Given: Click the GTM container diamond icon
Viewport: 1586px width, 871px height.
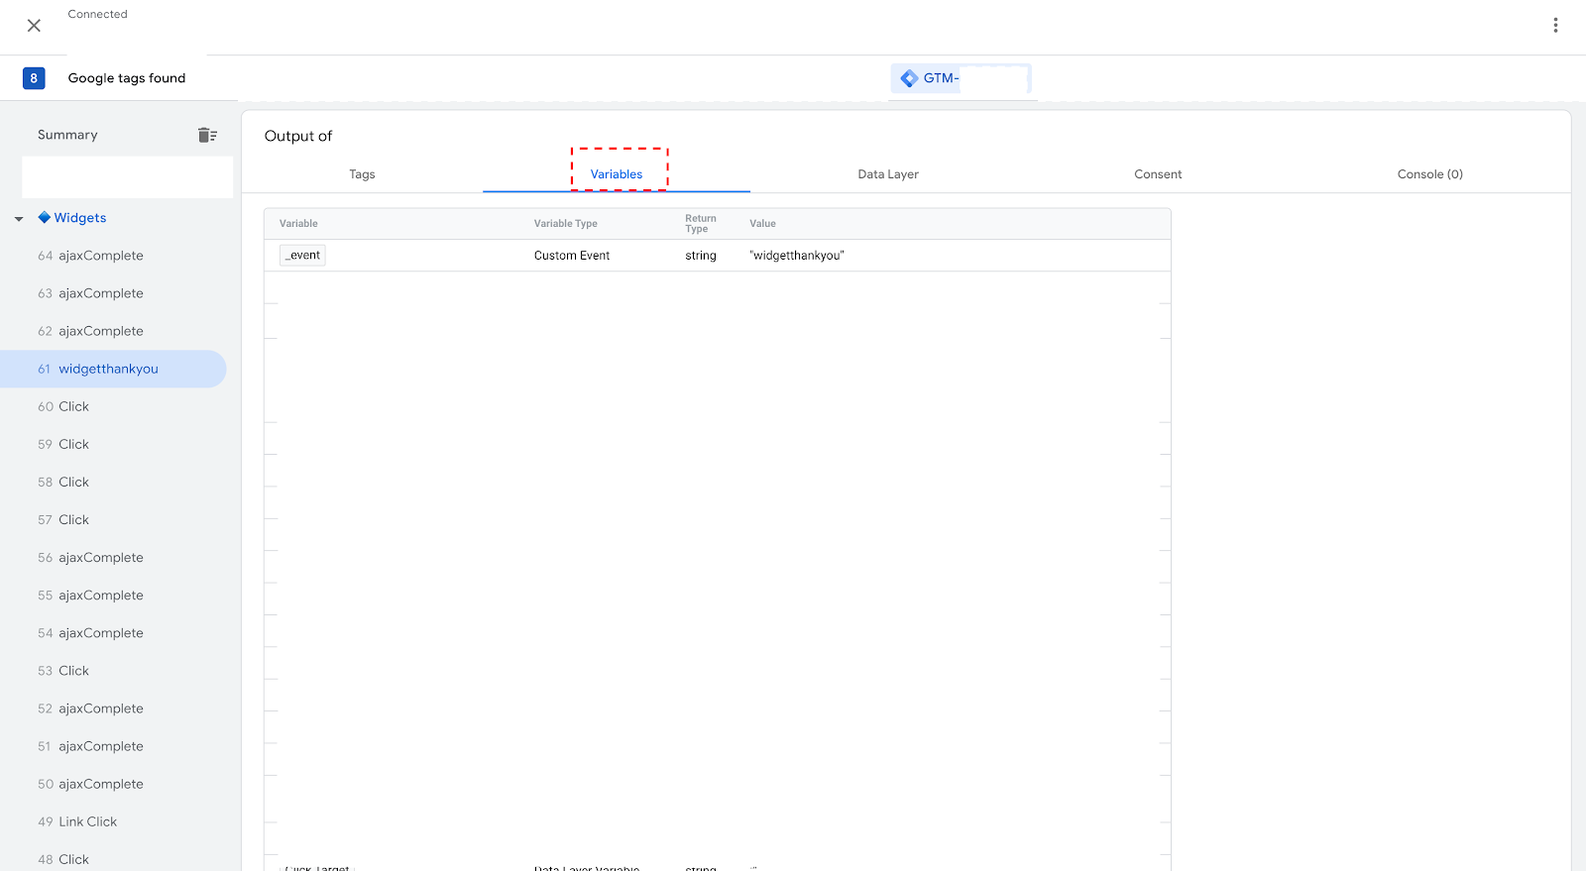Looking at the screenshot, I should coord(909,78).
